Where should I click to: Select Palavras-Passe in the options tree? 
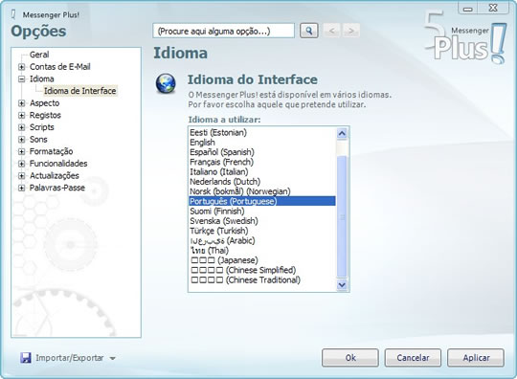[57, 189]
